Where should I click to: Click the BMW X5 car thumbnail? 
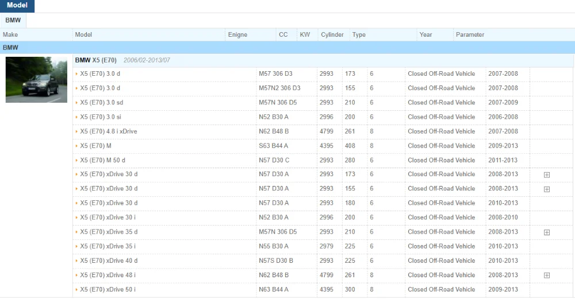[x=36, y=79]
